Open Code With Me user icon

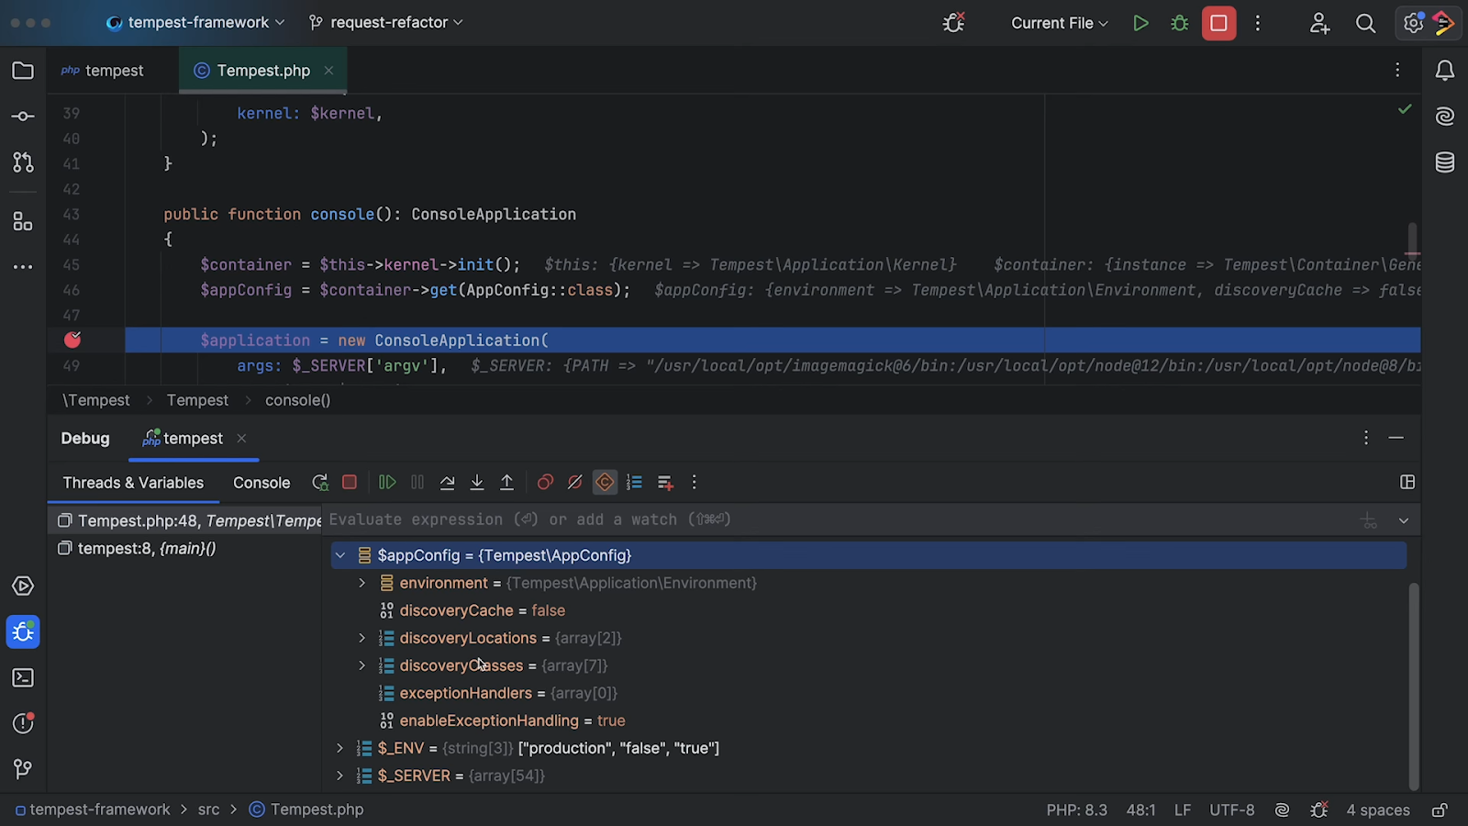point(1319,23)
